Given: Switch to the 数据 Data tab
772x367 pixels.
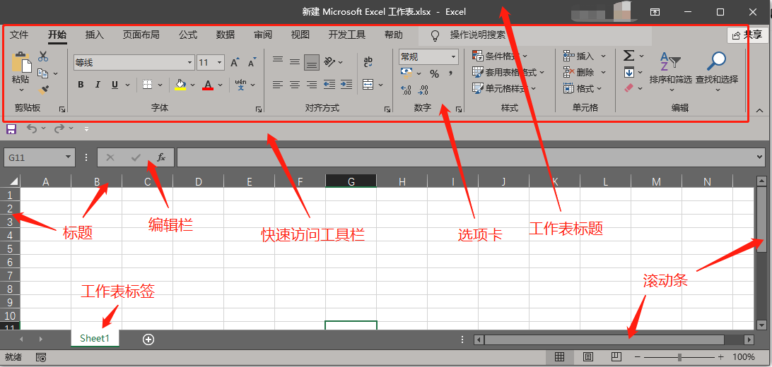Looking at the screenshot, I should click(226, 35).
